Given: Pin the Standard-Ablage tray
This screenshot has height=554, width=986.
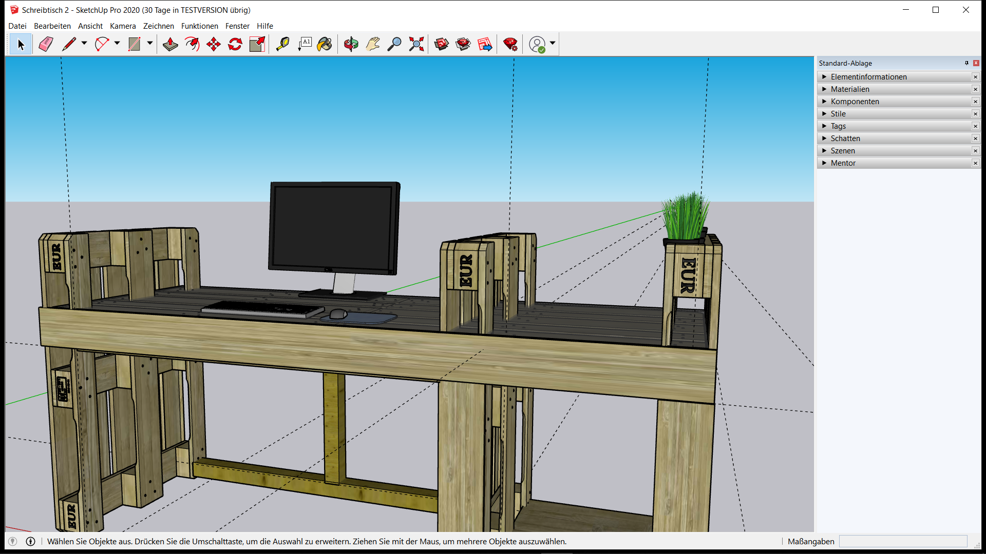Looking at the screenshot, I should [x=966, y=63].
